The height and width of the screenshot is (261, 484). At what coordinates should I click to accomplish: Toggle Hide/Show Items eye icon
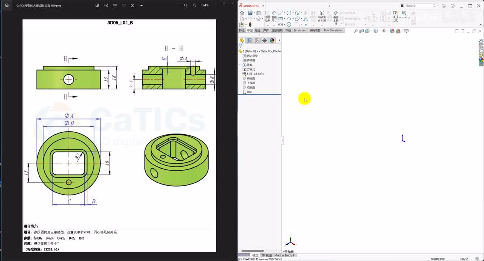coord(384,31)
